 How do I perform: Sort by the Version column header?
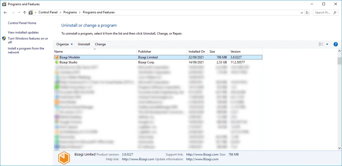click(x=245, y=52)
